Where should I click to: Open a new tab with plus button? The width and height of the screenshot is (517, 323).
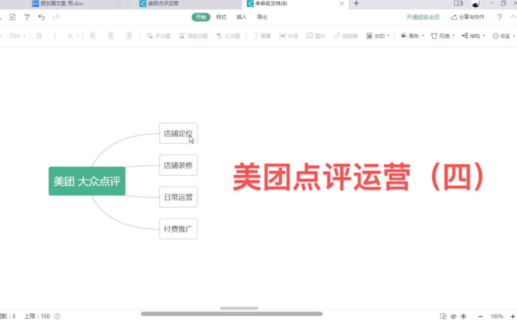[356, 3]
